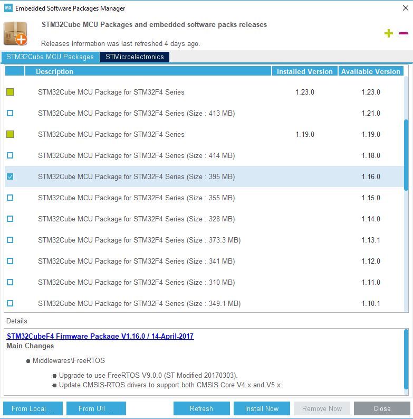Switch to STMicroelectronics tab
Screen dimensions: 413x419
pyautogui.click(x=135, y=57)
